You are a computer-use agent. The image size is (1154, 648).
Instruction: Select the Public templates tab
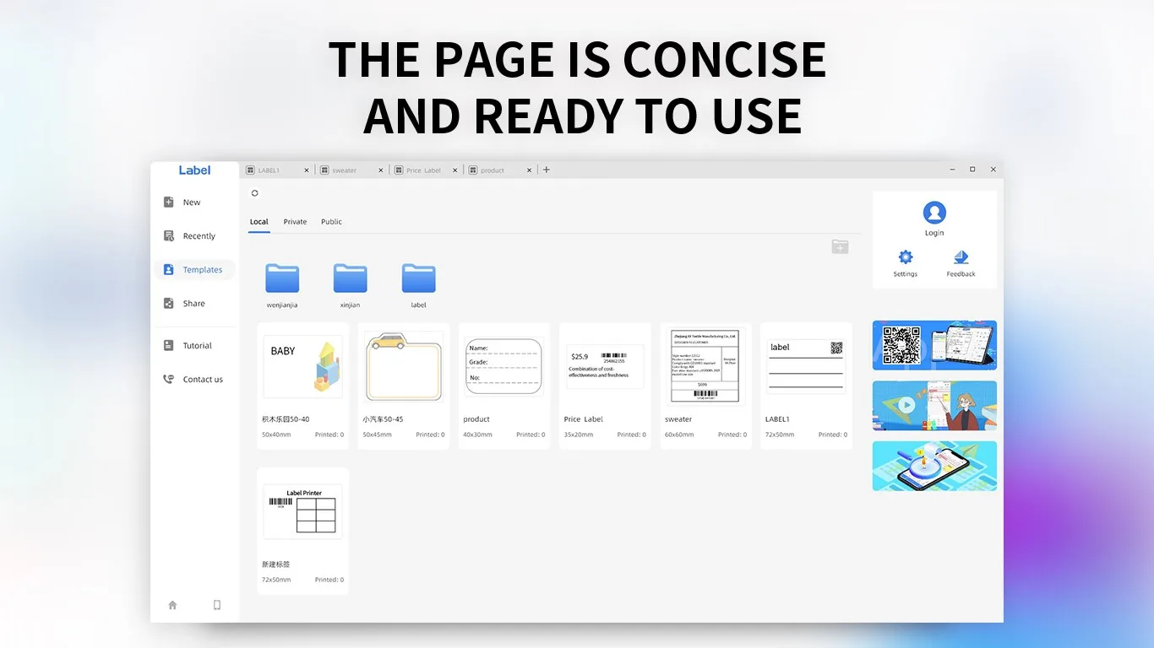click(x=331, y=222)
